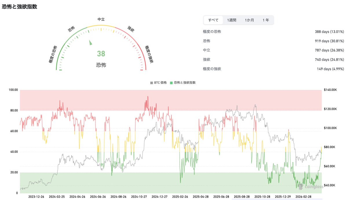The image size is (347, 200).
Task: Click the gauge value 38
Action: pyautogui.click(x=101, y=54)
